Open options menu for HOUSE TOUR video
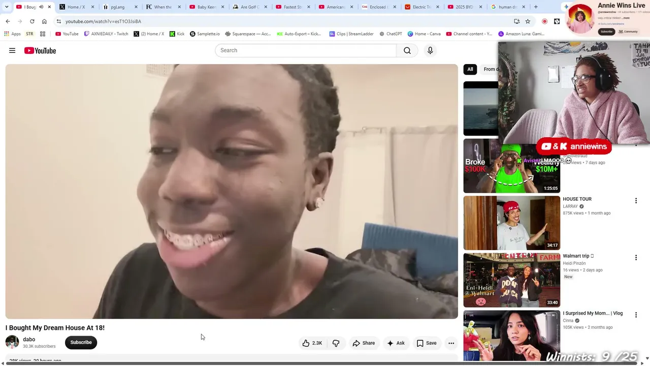 [636, 201]
